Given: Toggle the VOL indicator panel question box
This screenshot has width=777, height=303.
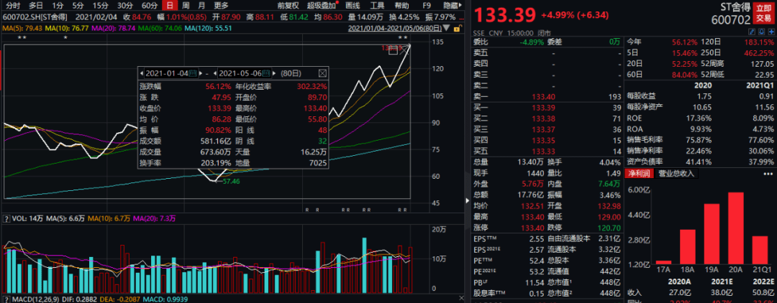Looking at the screenshot, I should coord(6,218).
